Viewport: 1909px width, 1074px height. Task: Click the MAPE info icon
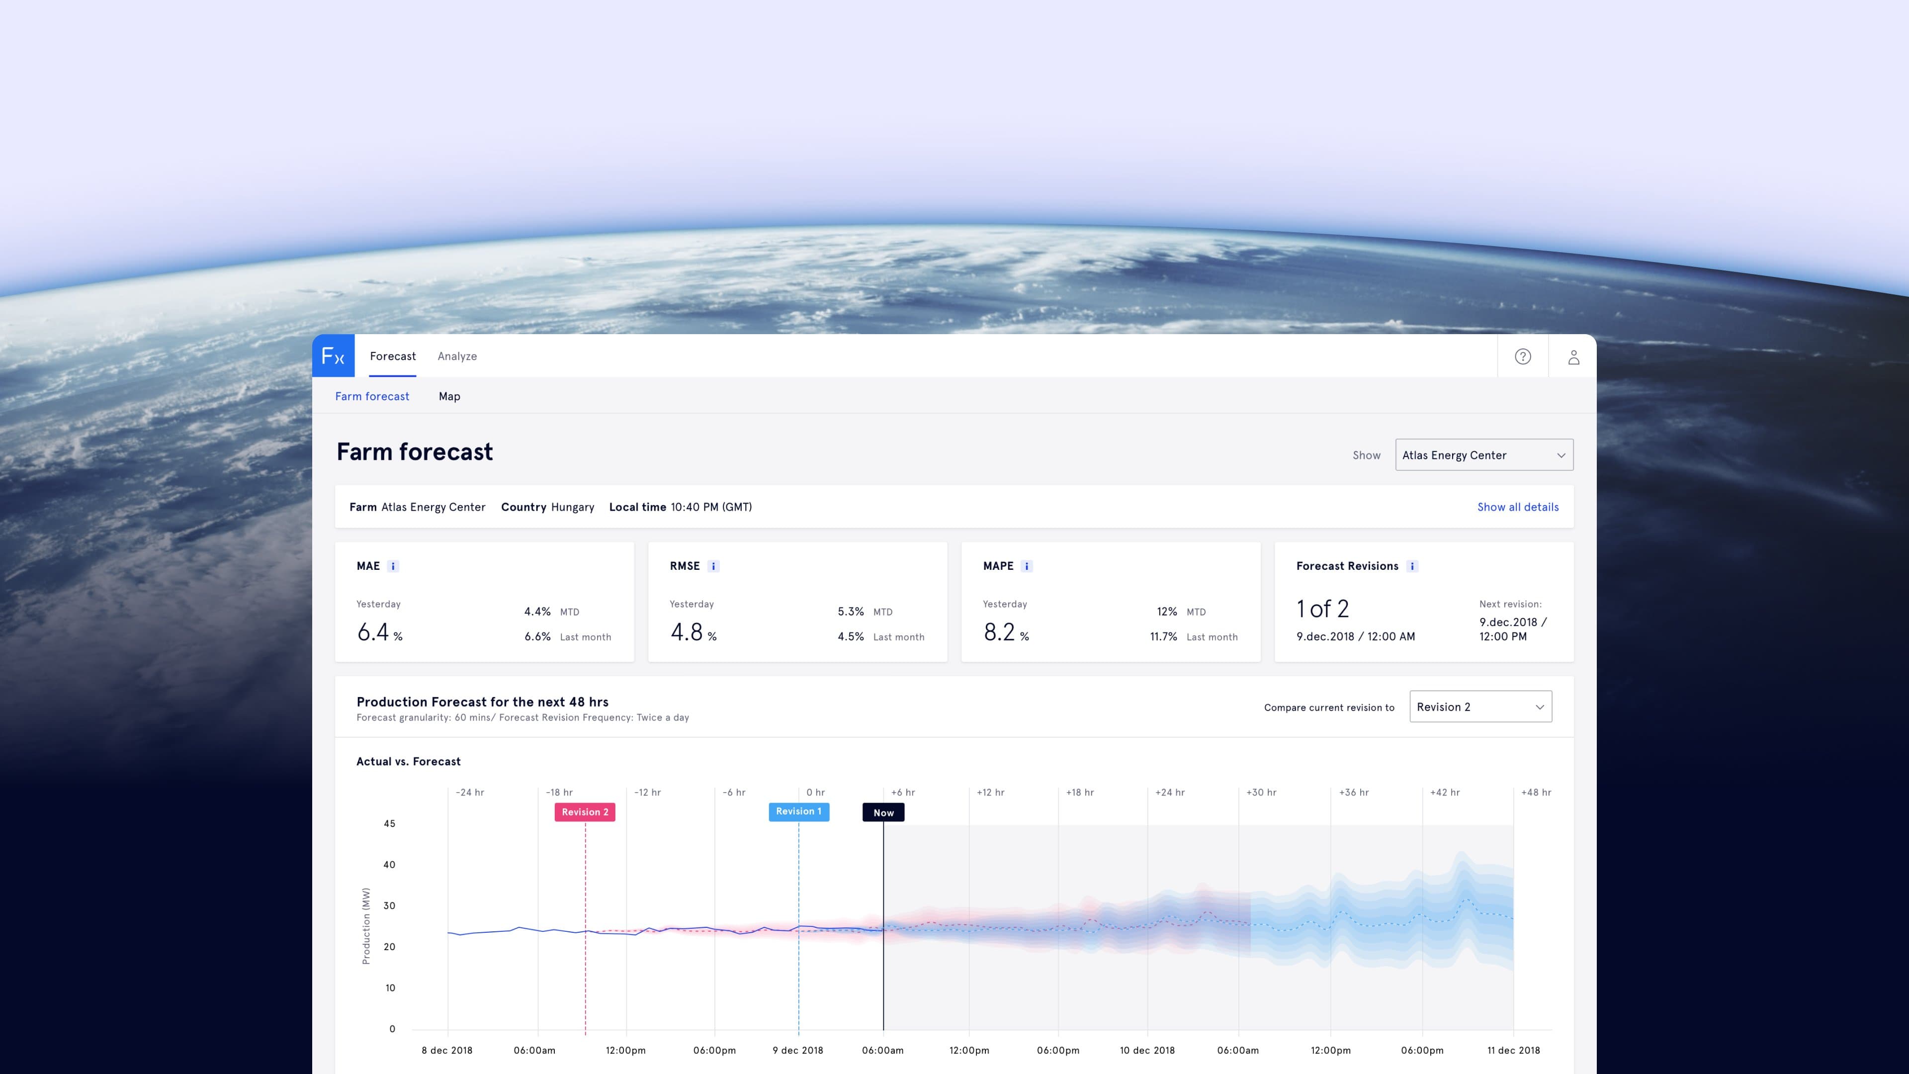coord(1027,566)
